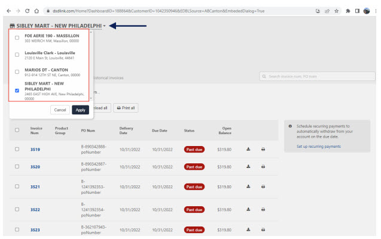Viewport: 381px width, 239px height.
Task: Click PO number B-890342888-poNumber
Action: 93,150
